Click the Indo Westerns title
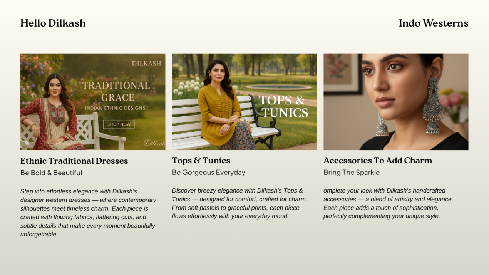The image size is (489, 275). pos(434,23)
